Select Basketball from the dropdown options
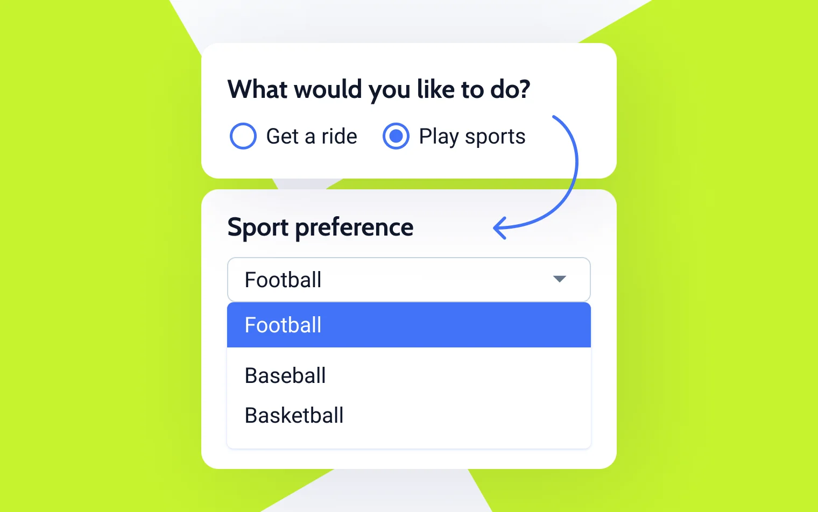Image resolution: width=818 pixels, height=512 pixels. click(294, 415)
